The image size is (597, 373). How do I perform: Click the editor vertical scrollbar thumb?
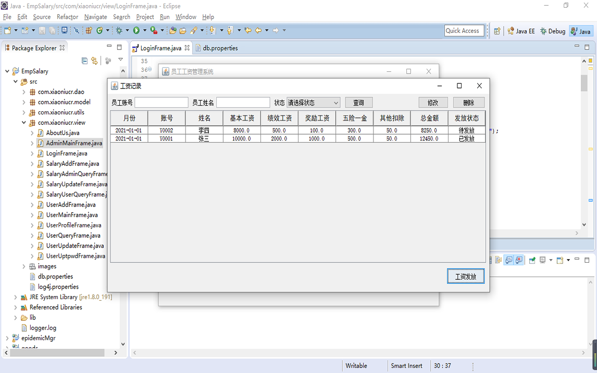click(584, 83)
